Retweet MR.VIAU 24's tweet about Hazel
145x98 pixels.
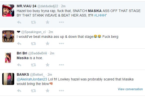coord(33,22)
